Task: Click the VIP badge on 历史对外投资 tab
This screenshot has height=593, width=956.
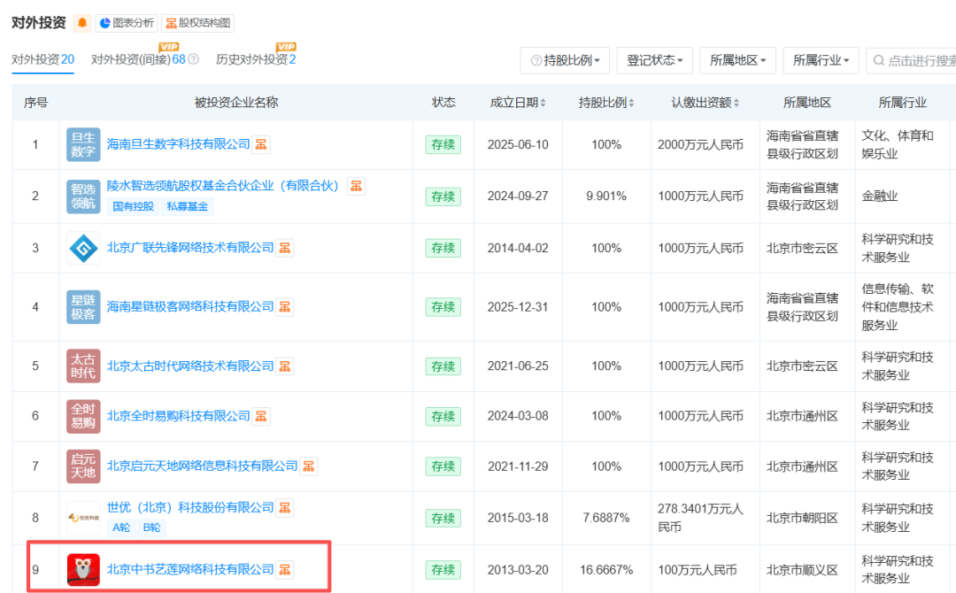Action: (285, 46)
